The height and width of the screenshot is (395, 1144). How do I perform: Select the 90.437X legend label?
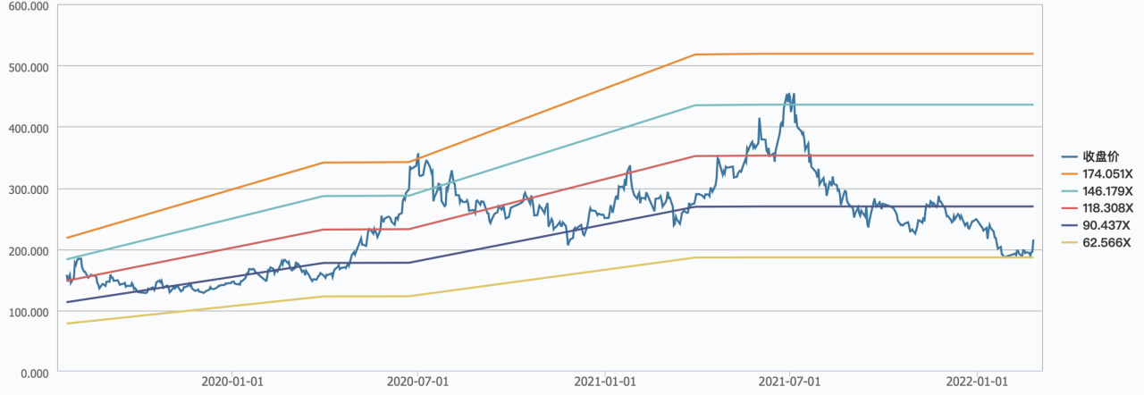tap(1099, 225)
